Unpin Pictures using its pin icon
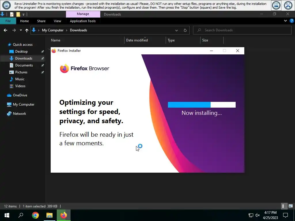The width and height of the screenshot is (295, 221). click(x=43, y=72)
